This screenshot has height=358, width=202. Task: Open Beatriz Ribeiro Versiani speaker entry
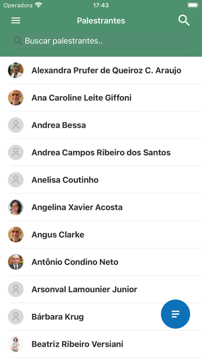pyautogui.click(x=101, y=344)
